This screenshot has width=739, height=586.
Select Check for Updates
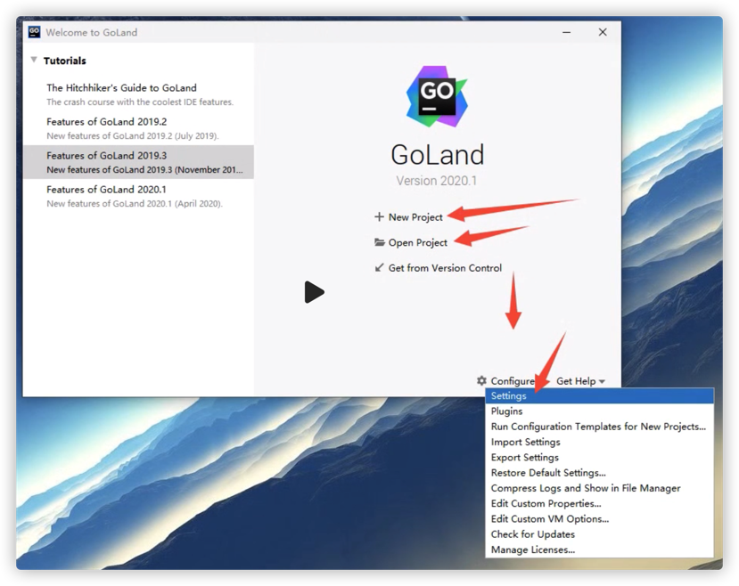click(x=600, y=534)
